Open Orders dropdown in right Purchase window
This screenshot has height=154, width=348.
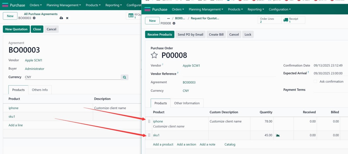tap(178, 9)
